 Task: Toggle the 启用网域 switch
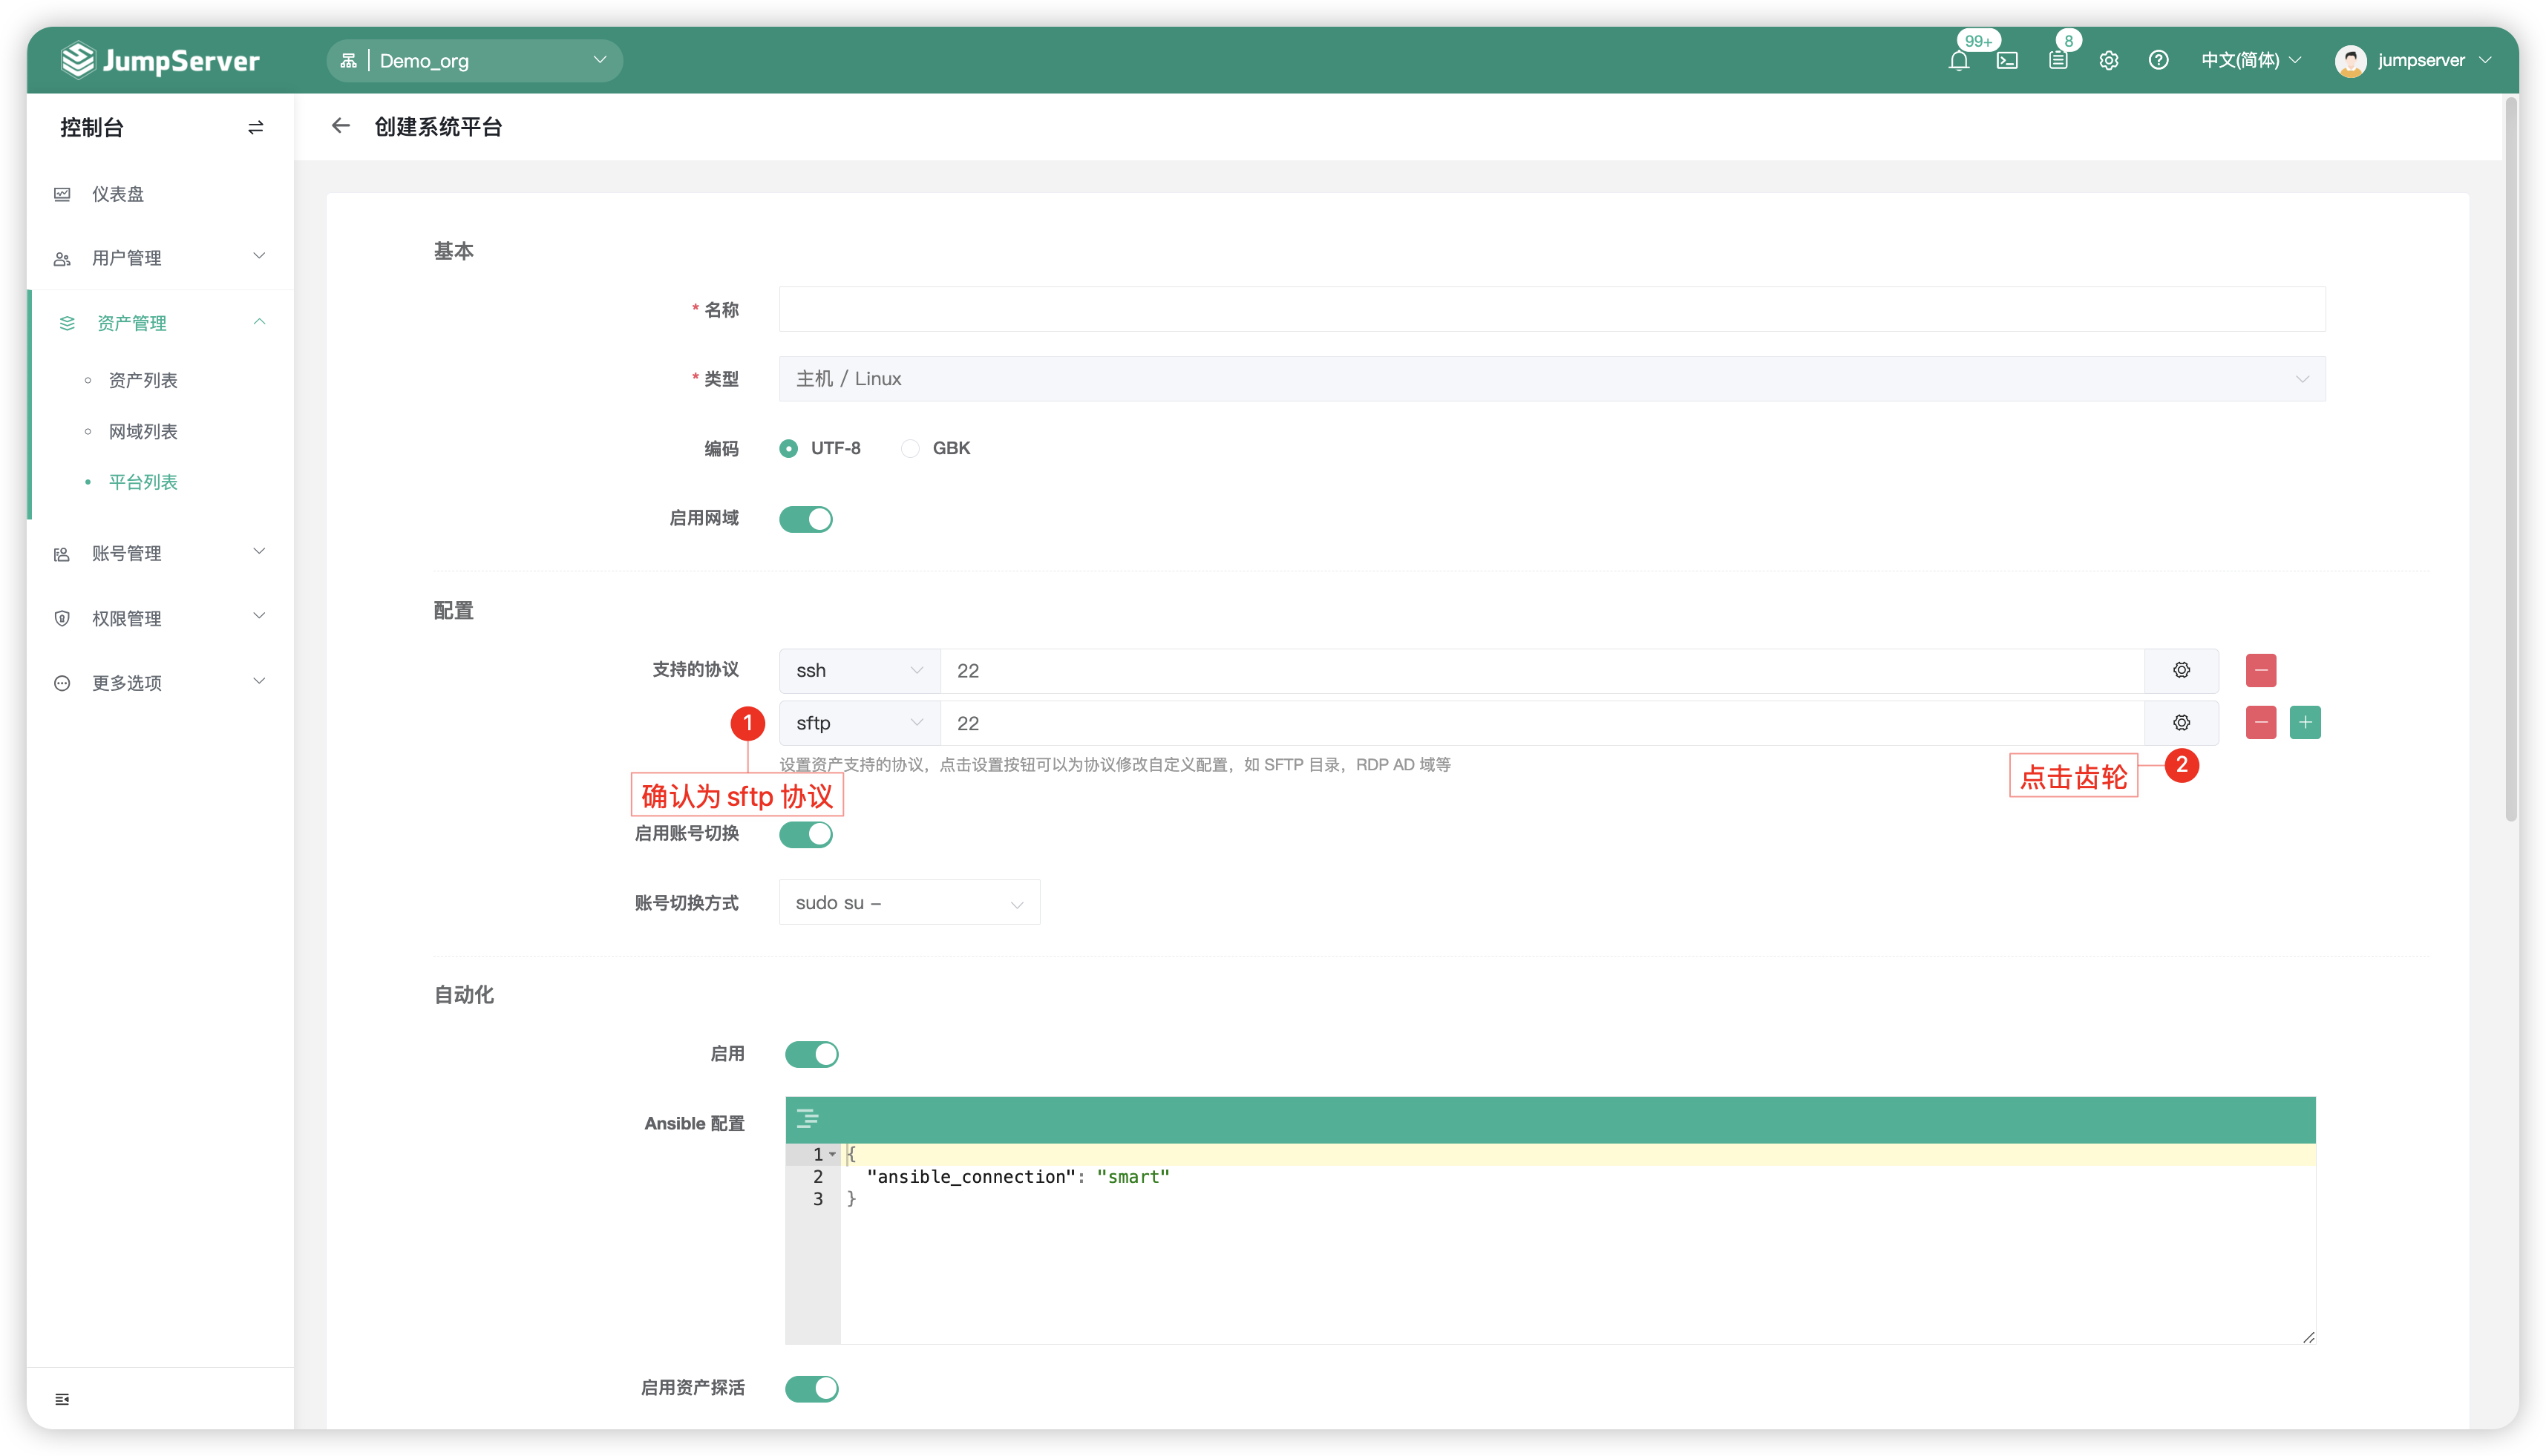(x=806, y=519)
